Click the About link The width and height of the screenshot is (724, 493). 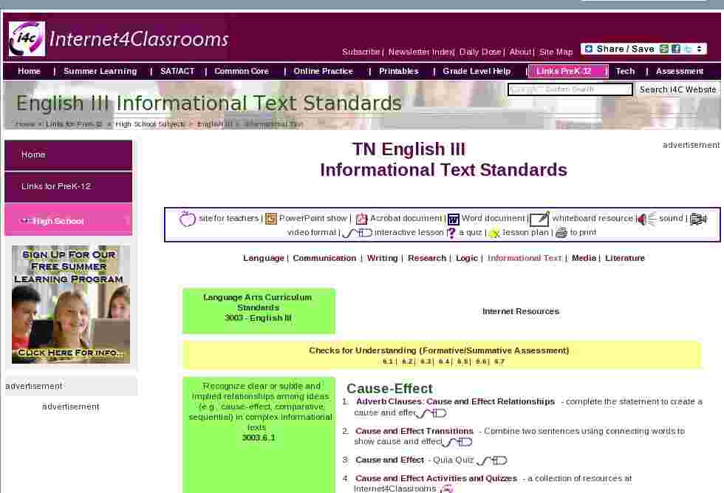coord(520,52)
